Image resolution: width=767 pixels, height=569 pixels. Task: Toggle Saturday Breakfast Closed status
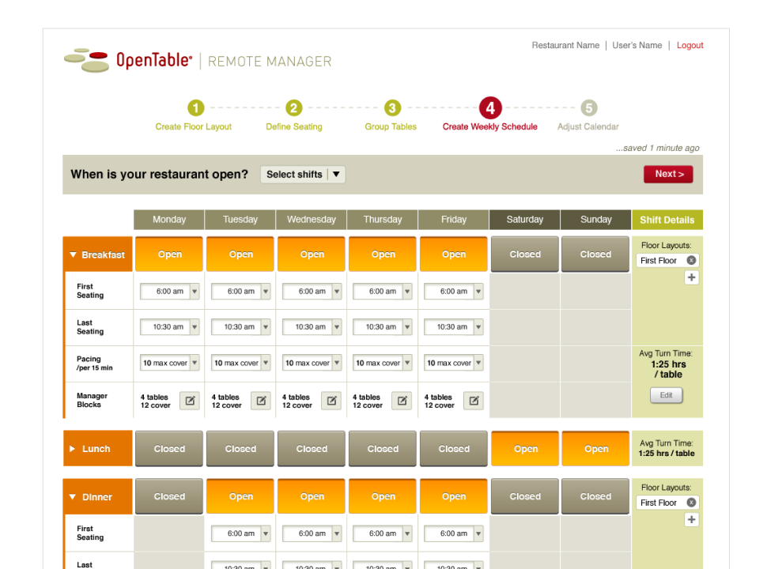525,254
